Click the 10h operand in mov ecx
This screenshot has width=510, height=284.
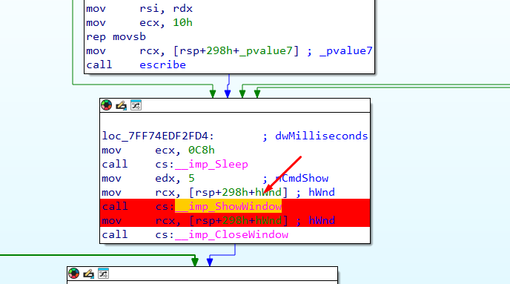(x=182, y=23)
